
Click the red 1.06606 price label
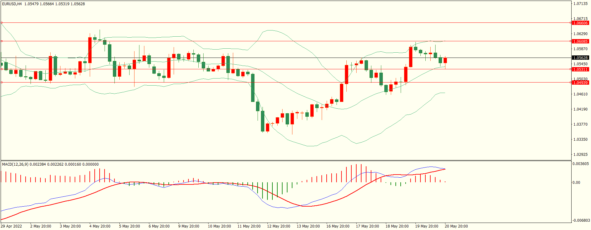pyautogui.click(x=580, y=23)
